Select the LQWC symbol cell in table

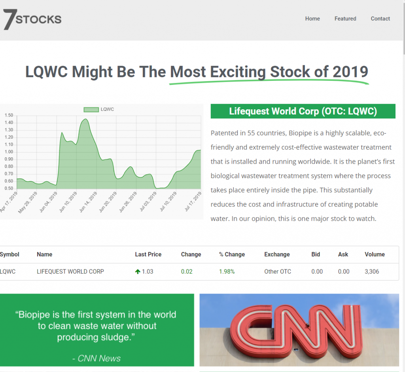tap(8, 272)
